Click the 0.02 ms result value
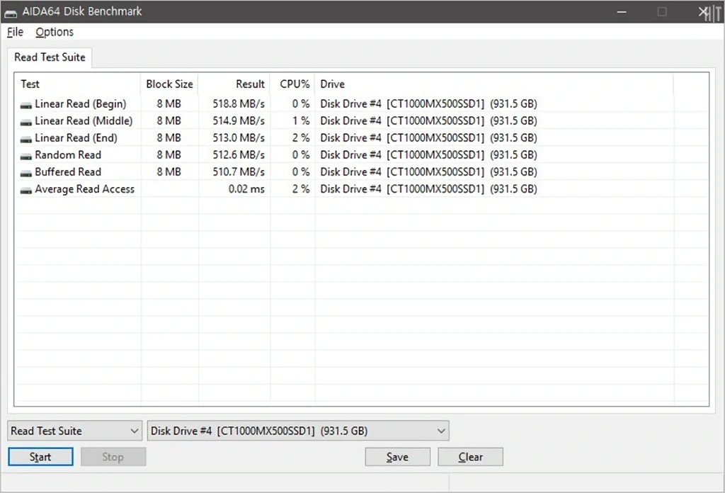 pos(246,189)
